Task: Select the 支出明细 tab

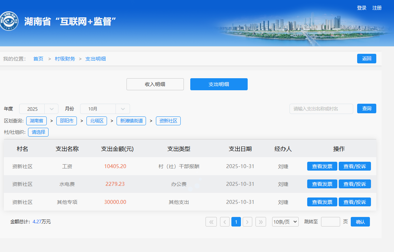Action: (x=219, y=84)
